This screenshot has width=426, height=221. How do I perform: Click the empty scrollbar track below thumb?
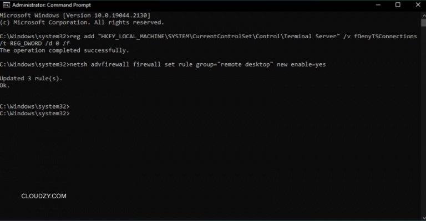pos(424,121)
